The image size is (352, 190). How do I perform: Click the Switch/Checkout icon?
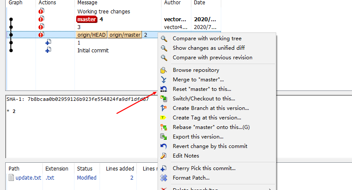pos(164,99)
